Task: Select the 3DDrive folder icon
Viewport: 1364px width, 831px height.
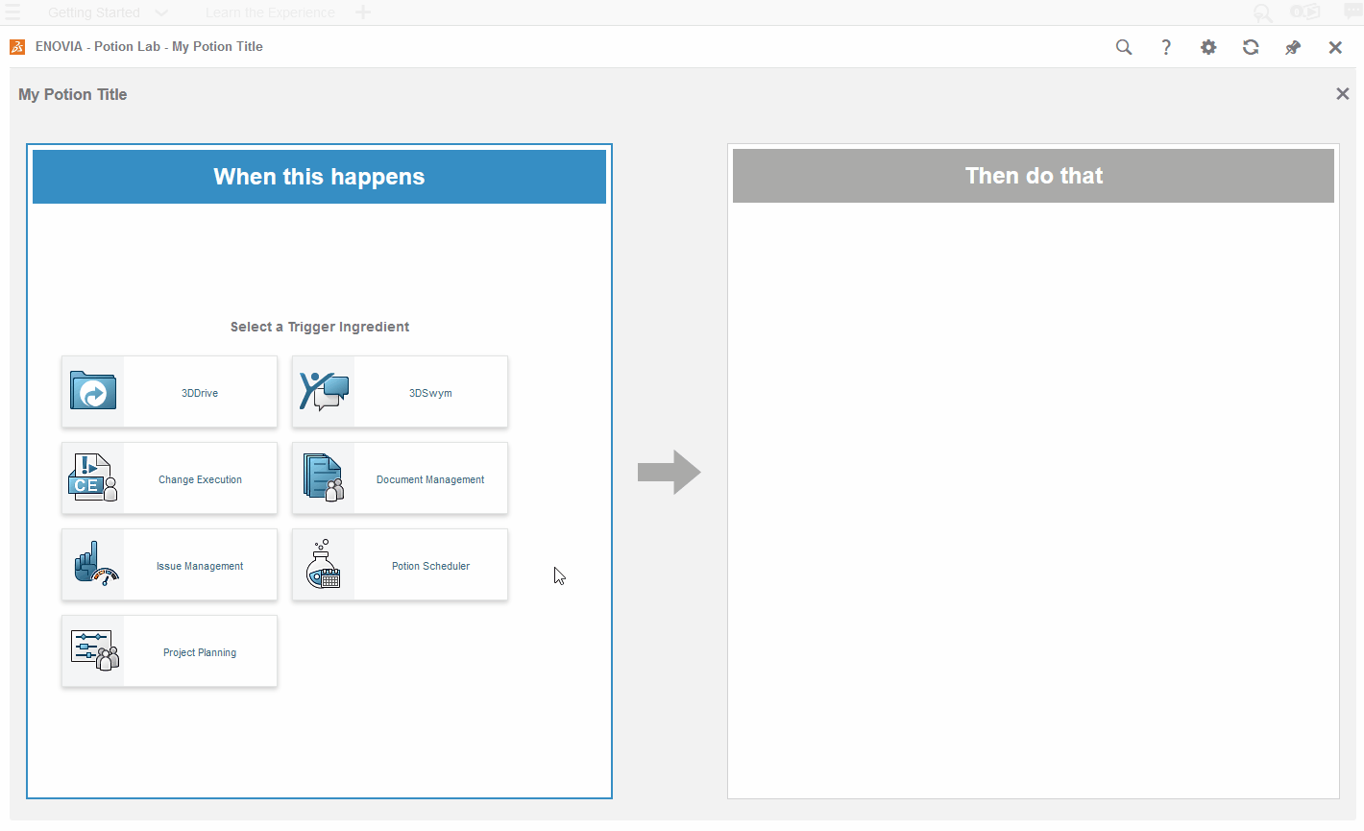Action: (x=93, y=392)
